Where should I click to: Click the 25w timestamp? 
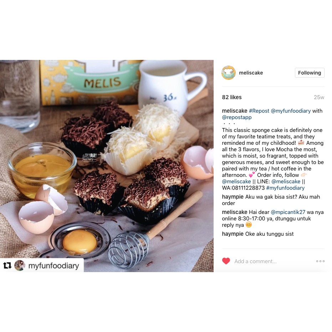[319, 97]
